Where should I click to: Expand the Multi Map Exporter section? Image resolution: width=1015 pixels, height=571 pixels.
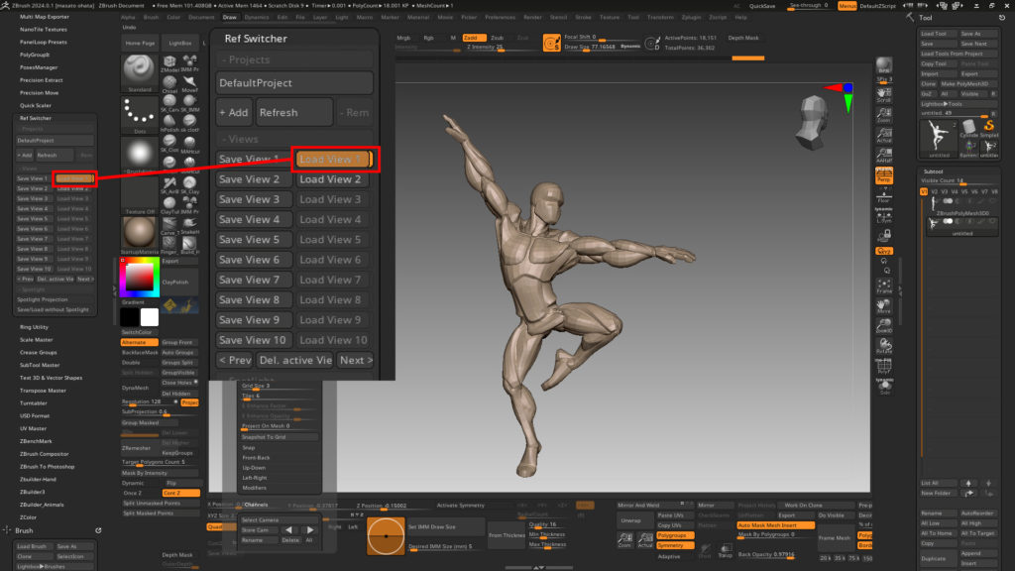44,17
